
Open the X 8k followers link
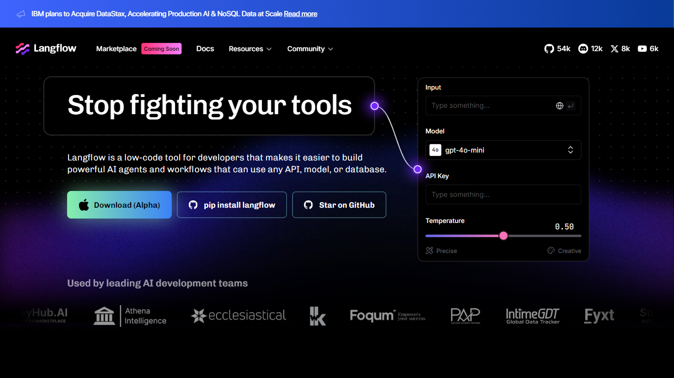point(620,49)
